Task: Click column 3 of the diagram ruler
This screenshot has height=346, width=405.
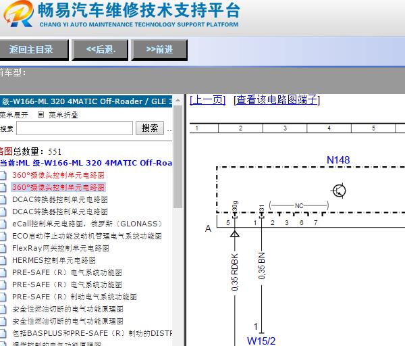Action: [x=285, y=128]
